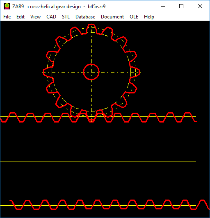Click the red bore circle at gear center
Viewport: 210px width, 218px height.
coord(91,72)
